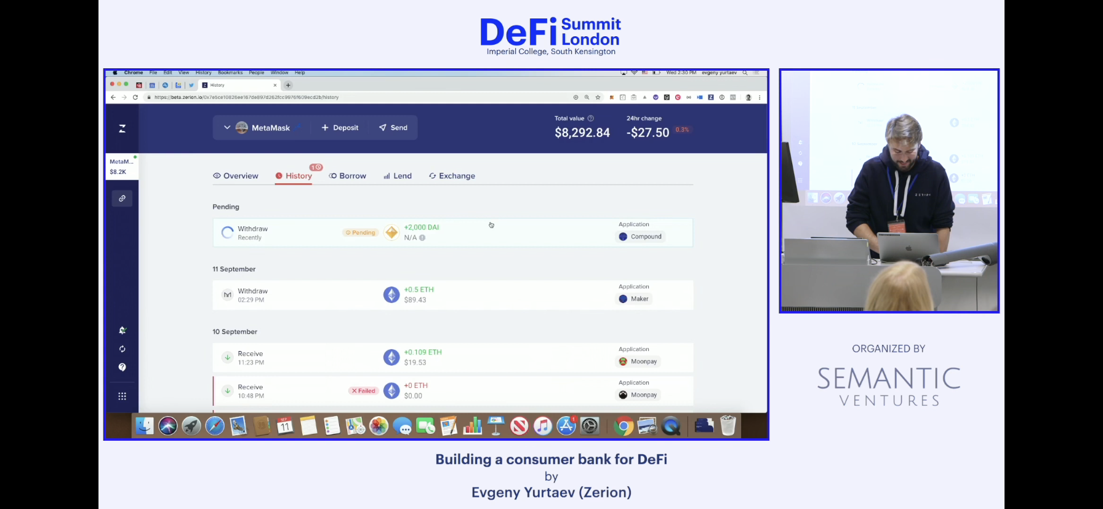
Task: Click the pending spinner on Withdraw row
Action: pyautogui.click(x=227, y=232)
